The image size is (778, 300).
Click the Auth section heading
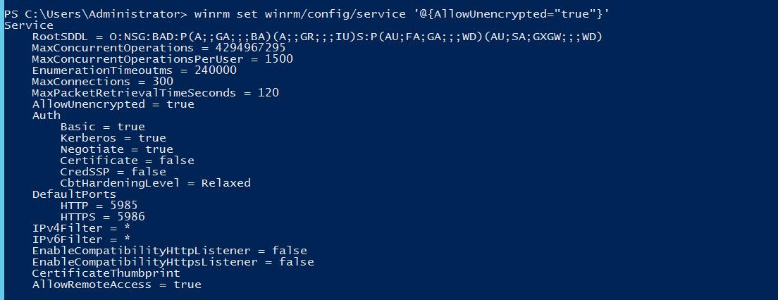(x=46, y=115)
